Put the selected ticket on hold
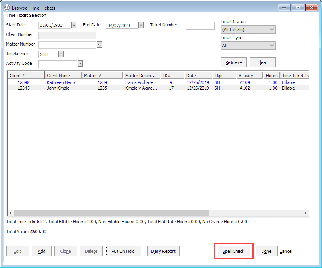Image resolution: width=322 pixels, height=268 pixels. [x=123, y=251]
